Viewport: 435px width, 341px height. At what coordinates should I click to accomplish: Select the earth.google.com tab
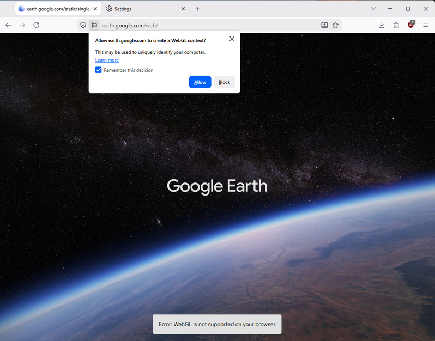[x=58, y=9]
